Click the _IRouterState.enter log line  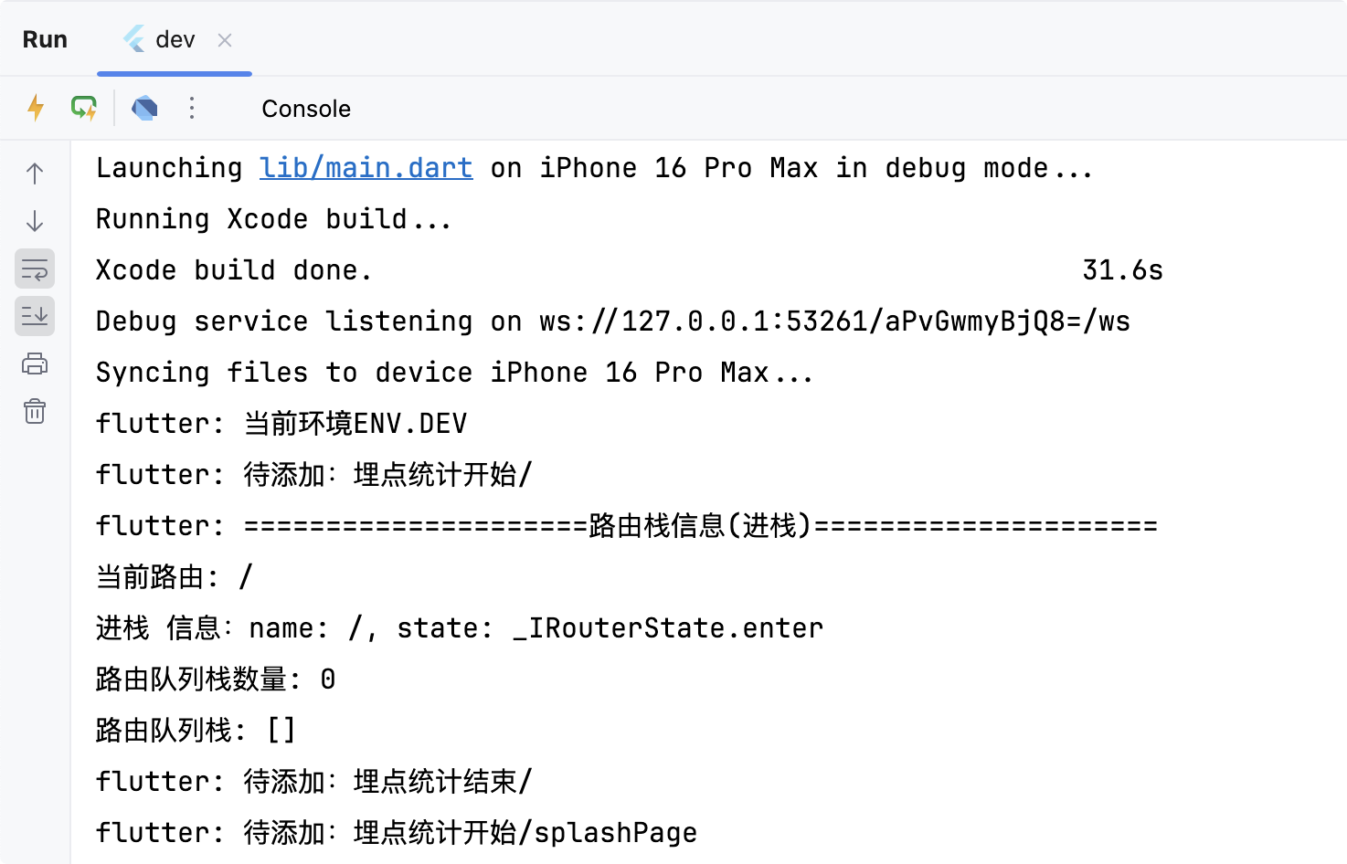coord(460,628)
